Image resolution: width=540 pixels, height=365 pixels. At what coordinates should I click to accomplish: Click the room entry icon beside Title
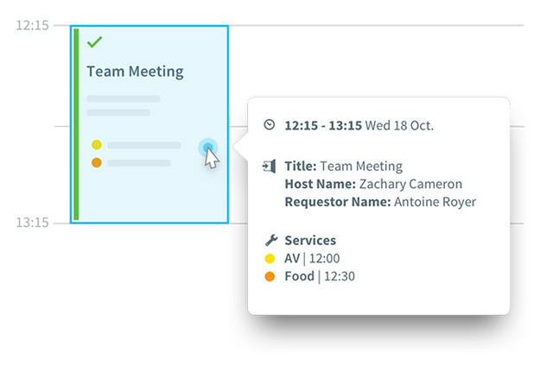coord(269,167)
